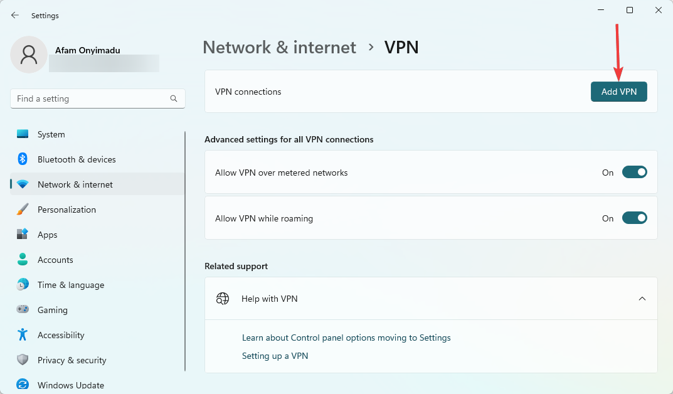The height and width of the screenshot is (394, 673).
Task: Minimize the Settings window
Action: click(x=601, y=10)
